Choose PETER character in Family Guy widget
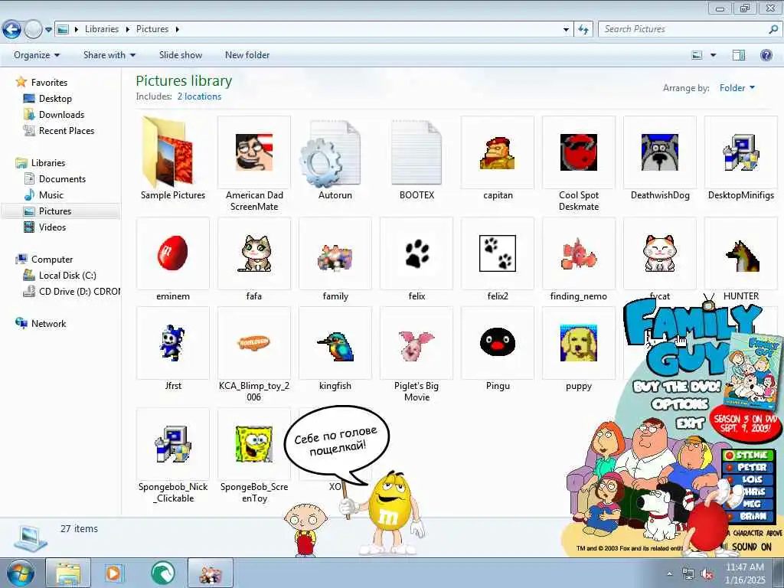 [x=747, y=467]
